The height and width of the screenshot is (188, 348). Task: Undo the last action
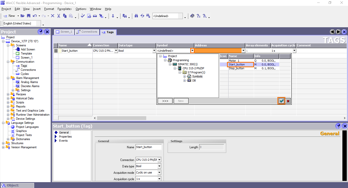(35, 16)
